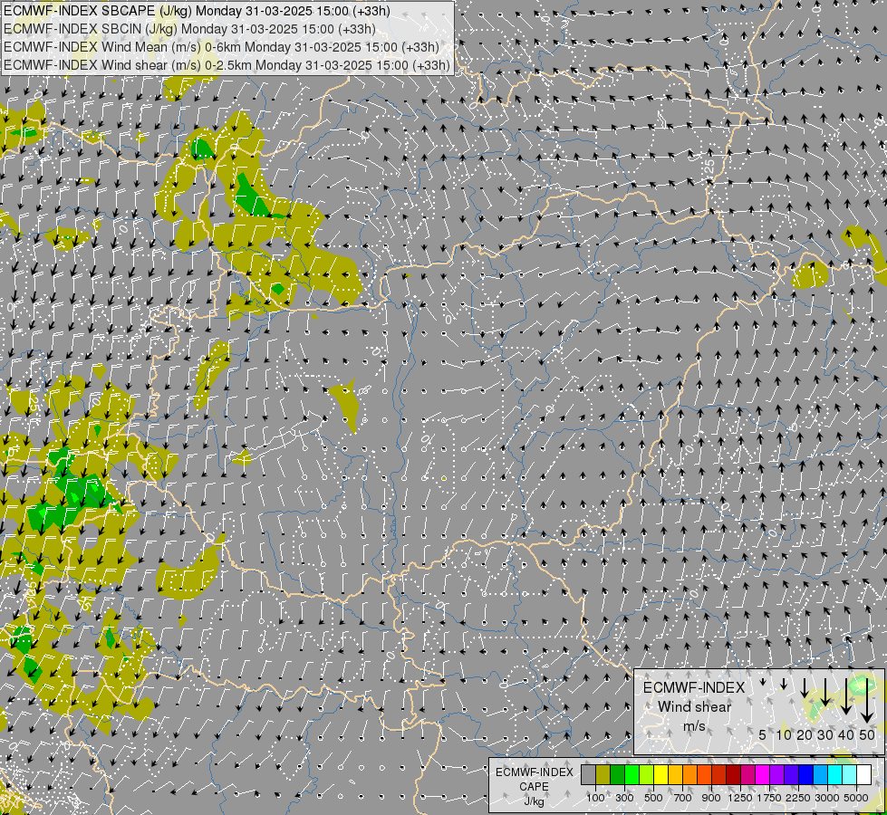Click the 100 label on CAPE scale
This screenshot has width=887, height=815.
[x=595, y=798]
